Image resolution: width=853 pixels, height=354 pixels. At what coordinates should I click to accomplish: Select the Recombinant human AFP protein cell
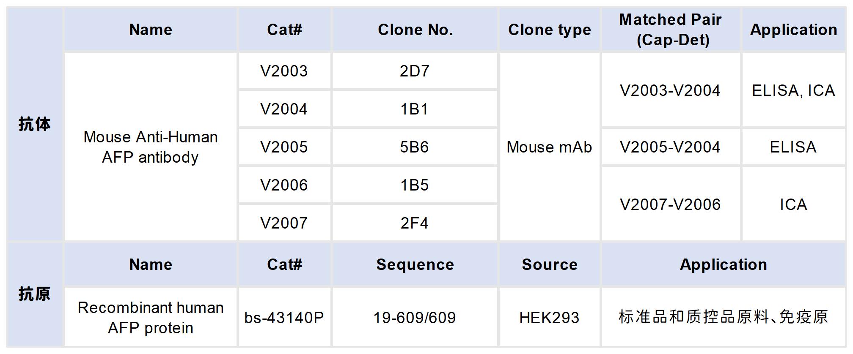[x=151, y=318]
